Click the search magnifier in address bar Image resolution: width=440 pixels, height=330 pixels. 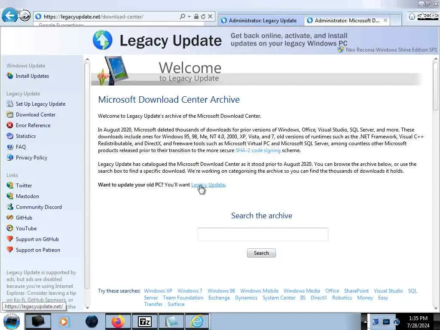tap(182, 17)
